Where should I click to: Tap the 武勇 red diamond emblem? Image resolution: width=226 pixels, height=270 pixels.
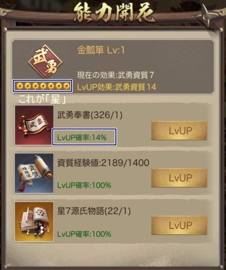45,62
